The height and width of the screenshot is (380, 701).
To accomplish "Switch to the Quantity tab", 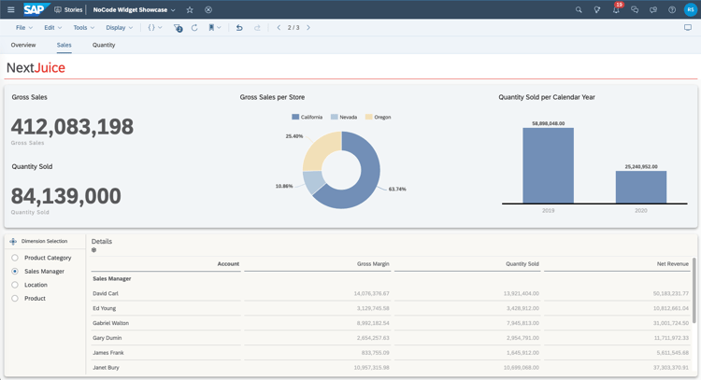I will (x=104, y=45).
